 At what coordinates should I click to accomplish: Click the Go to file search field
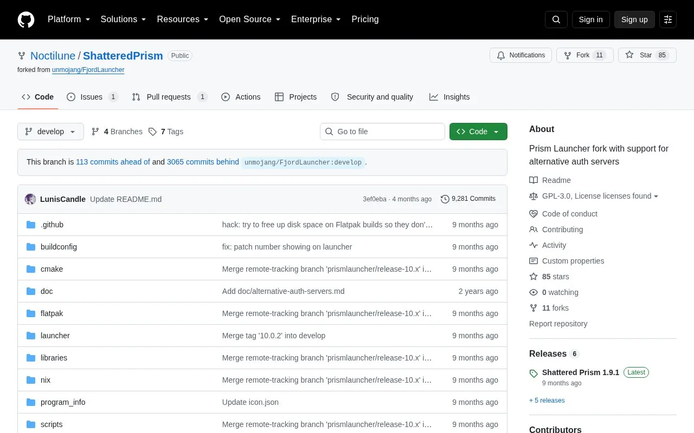tap(382, 132)
